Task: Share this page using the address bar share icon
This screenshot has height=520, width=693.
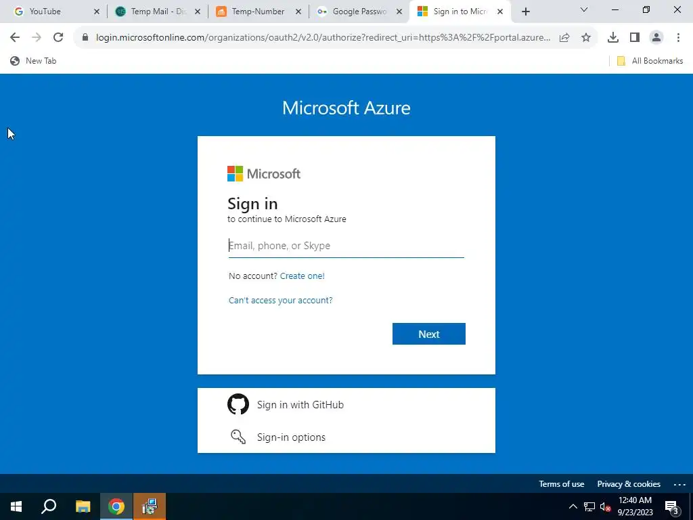Action: (x=564, y=38)
